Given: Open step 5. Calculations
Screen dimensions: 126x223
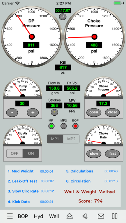Looking at the screenshot, I should point(80,171).
